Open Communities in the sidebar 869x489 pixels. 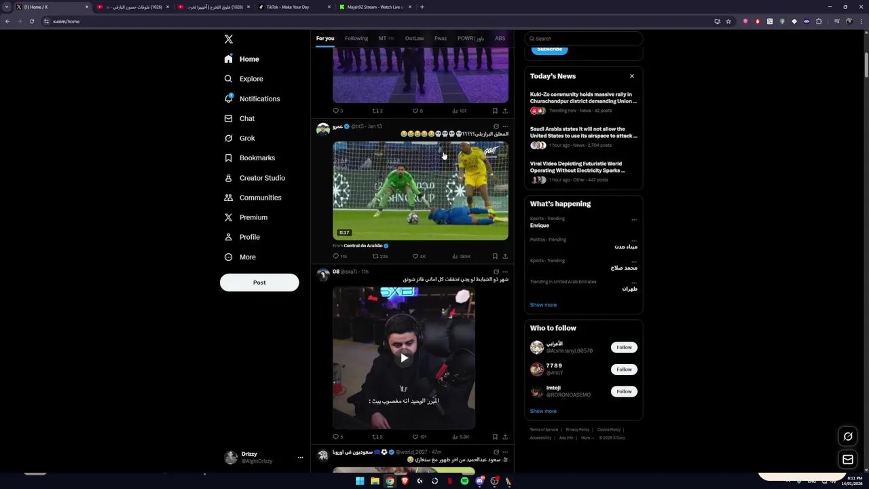(x=253, y=198)
